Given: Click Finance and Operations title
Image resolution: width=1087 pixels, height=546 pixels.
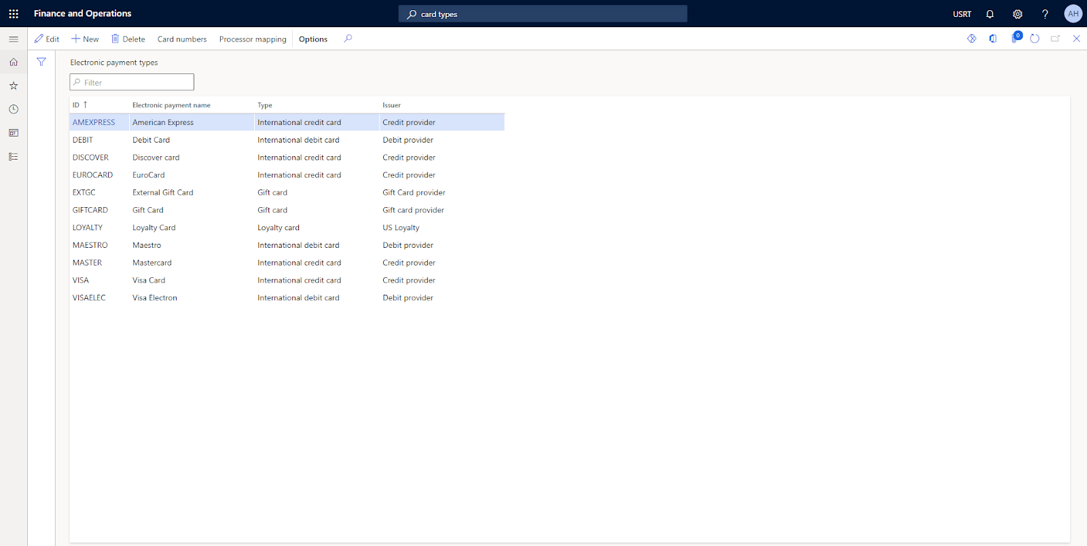Looking at the screenshot, I should [x=83, y=14].
